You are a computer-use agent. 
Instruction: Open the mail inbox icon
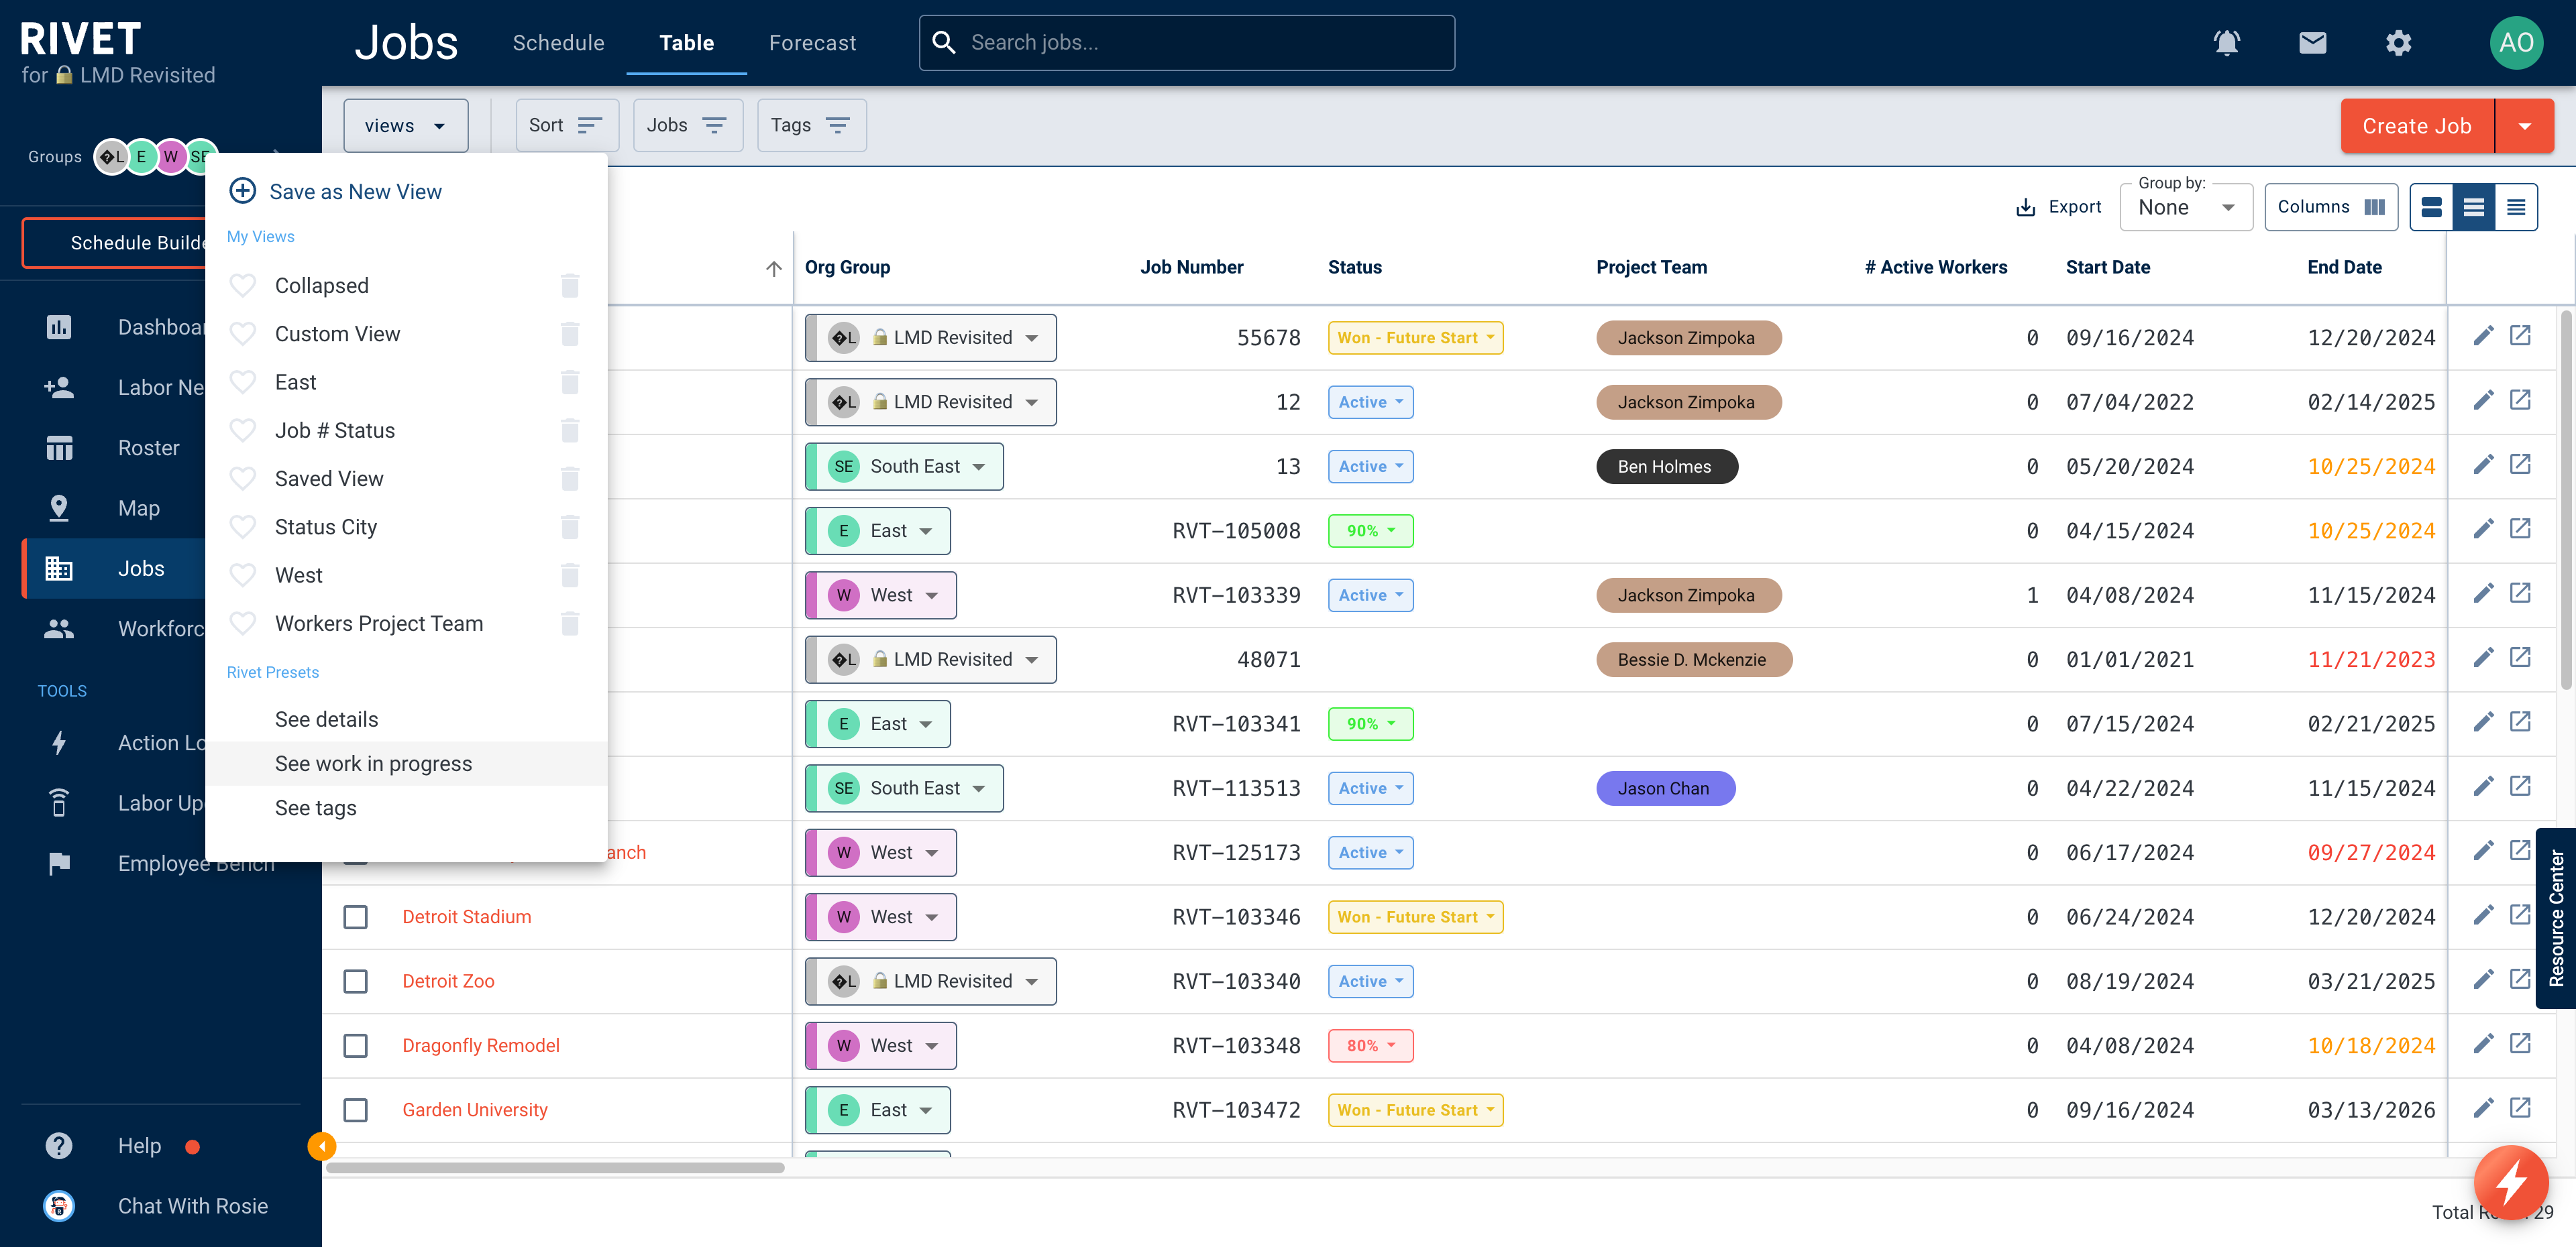pyautogui.click(x=2312, y=43)
